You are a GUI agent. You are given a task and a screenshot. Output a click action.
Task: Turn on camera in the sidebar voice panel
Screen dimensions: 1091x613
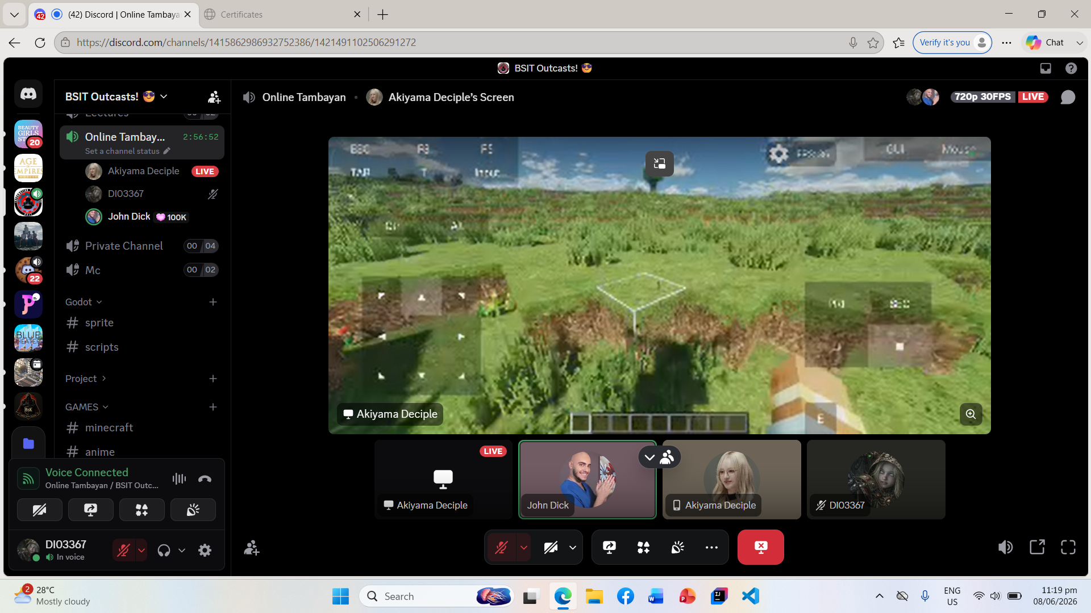40,510
